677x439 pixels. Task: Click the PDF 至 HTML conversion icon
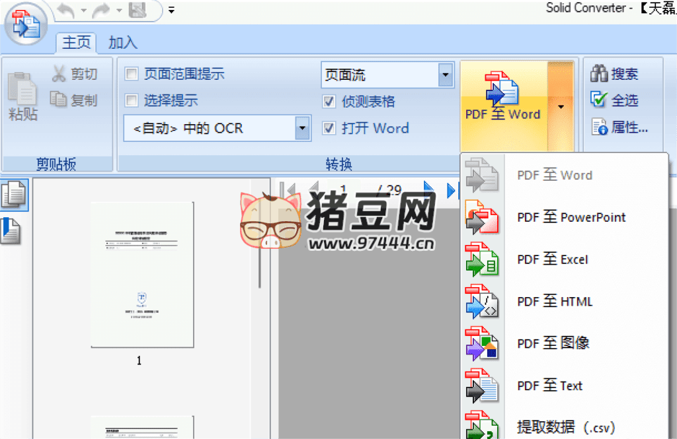tap(481, 302)
